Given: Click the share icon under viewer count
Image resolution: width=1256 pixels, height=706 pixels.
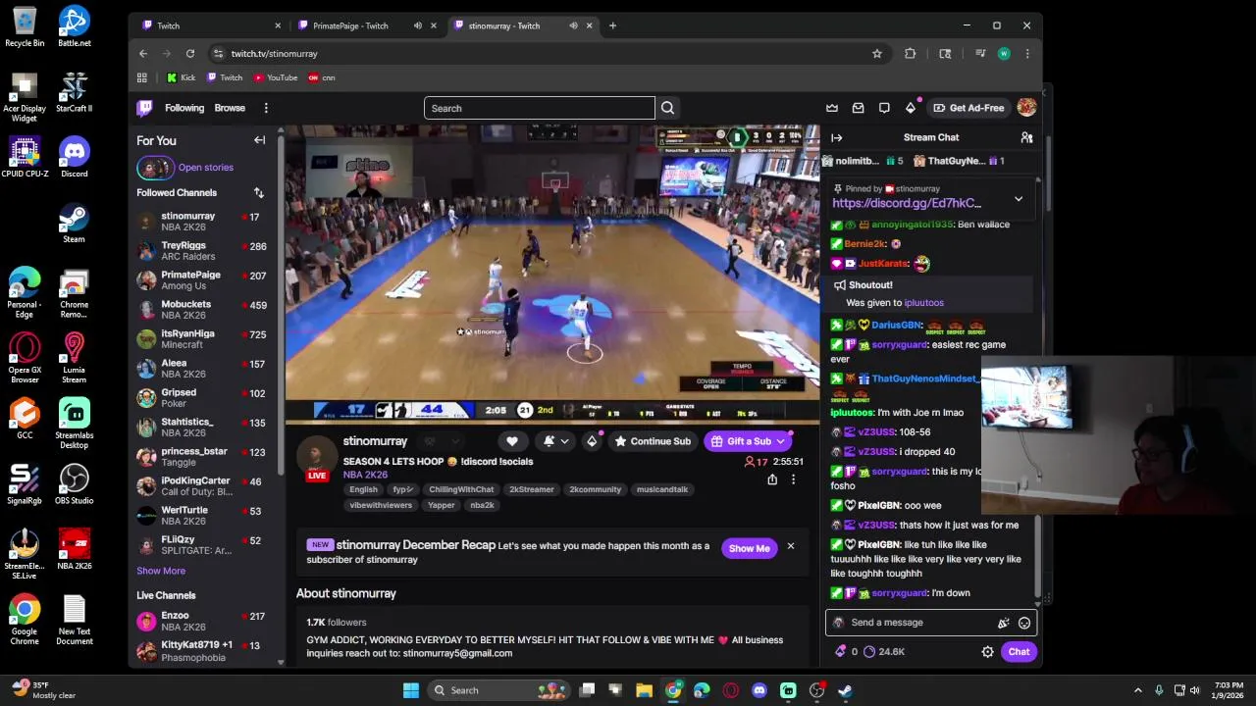Looking at the screenshot, I should click(x=772, y=479).
